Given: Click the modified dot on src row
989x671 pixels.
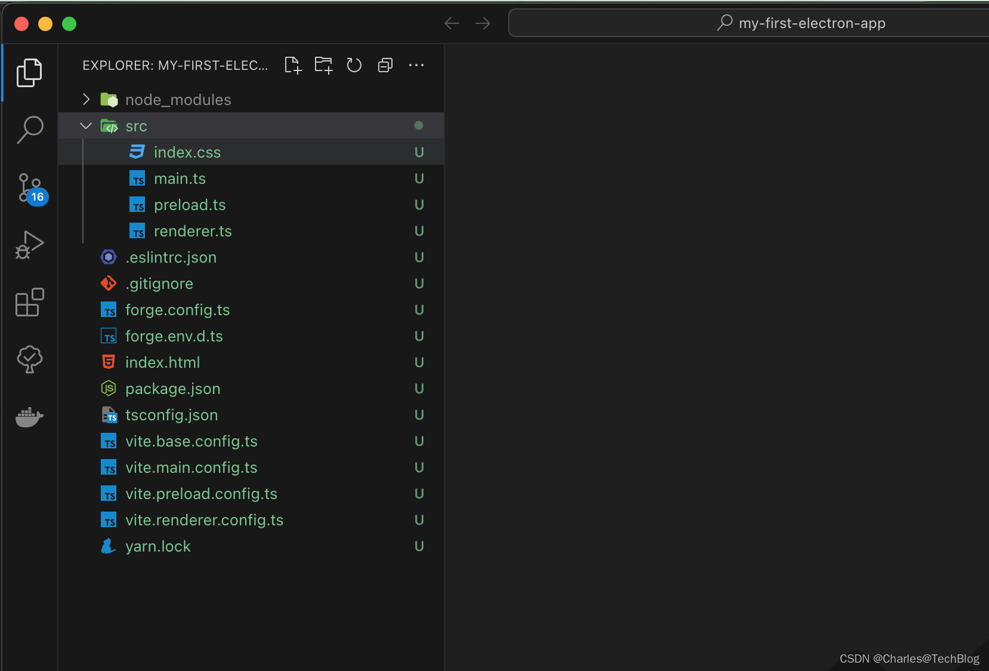Looking at the screenshot, I should point(419,125).
